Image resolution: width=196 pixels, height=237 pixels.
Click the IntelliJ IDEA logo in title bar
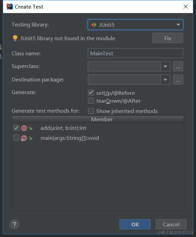point(10,7)
